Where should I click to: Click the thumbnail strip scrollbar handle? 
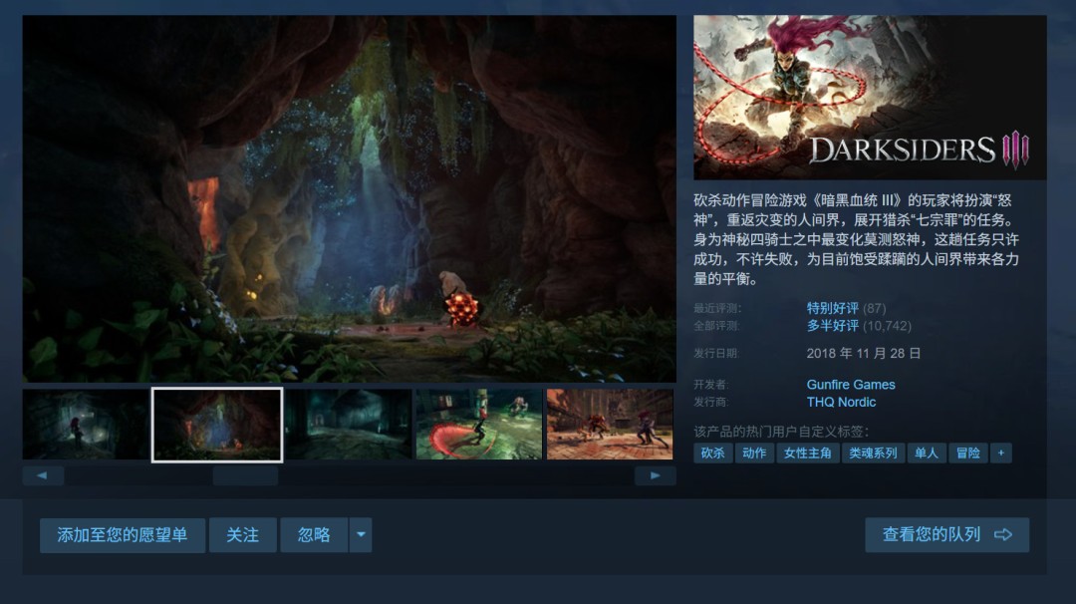(x=245, y=475)
